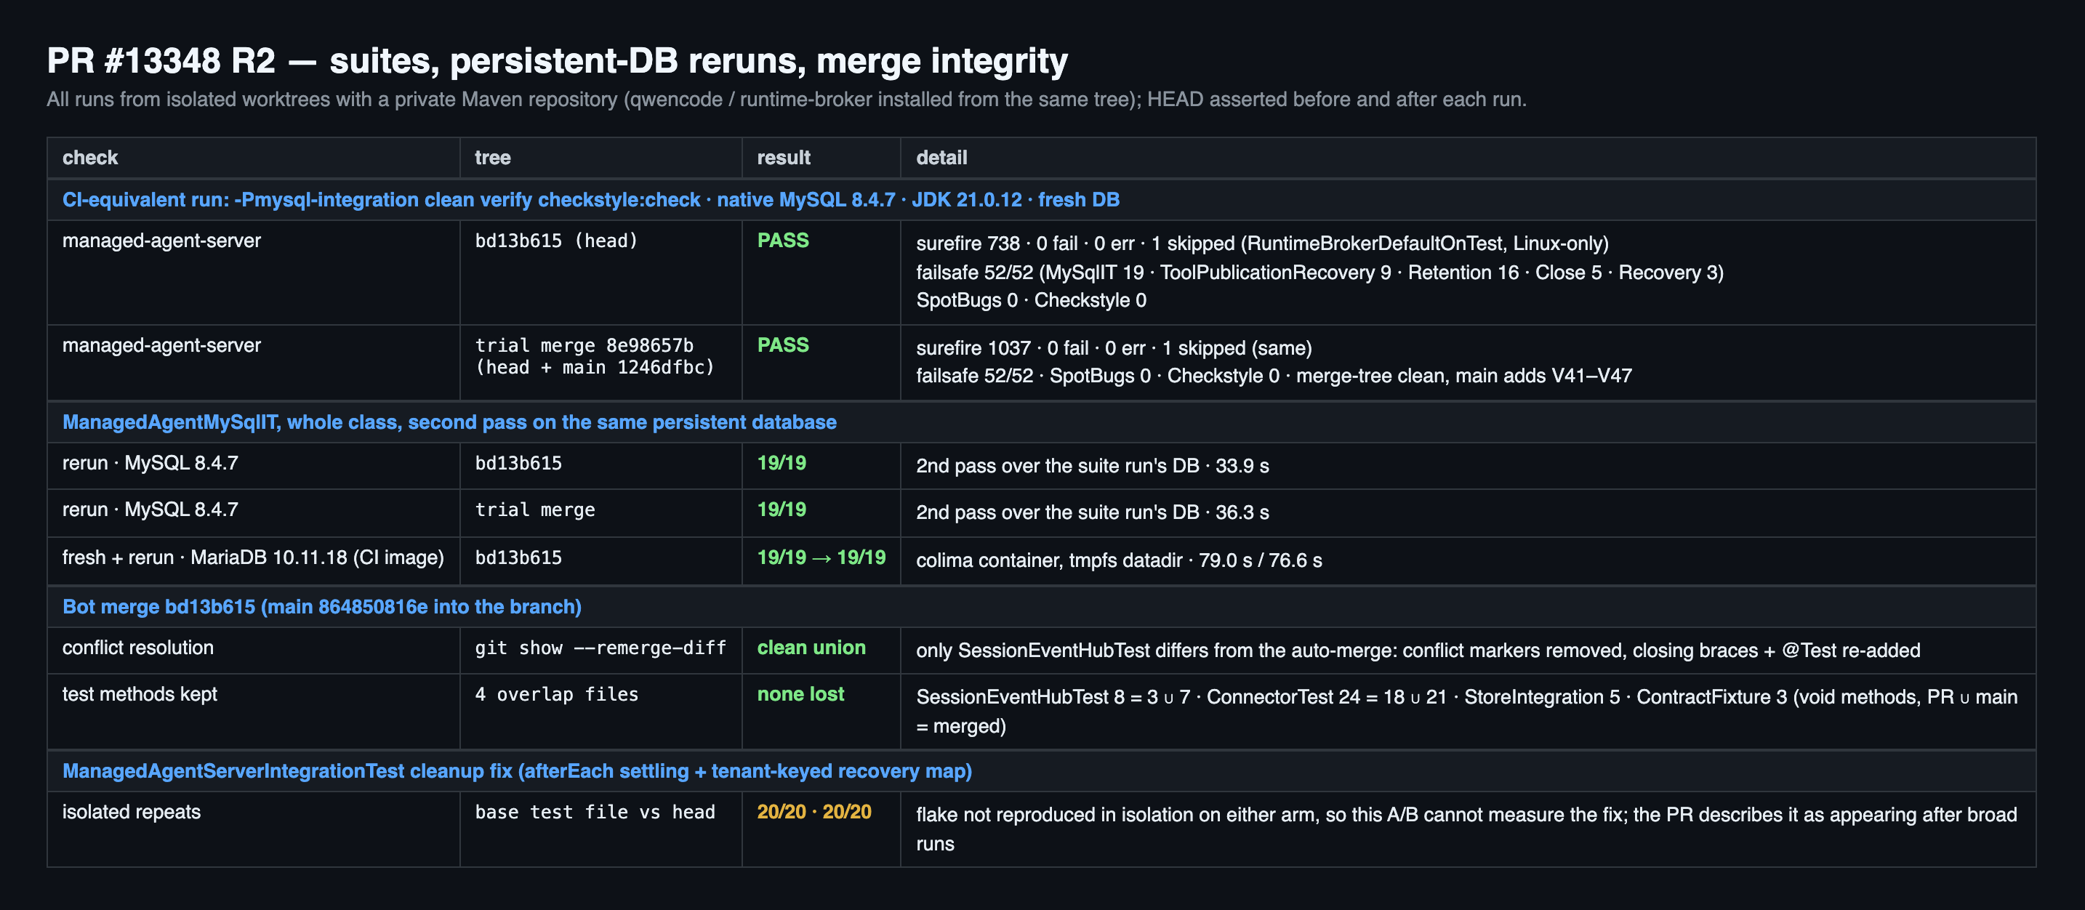Click the PASS result for bd13b615 head

coord(783,241)
